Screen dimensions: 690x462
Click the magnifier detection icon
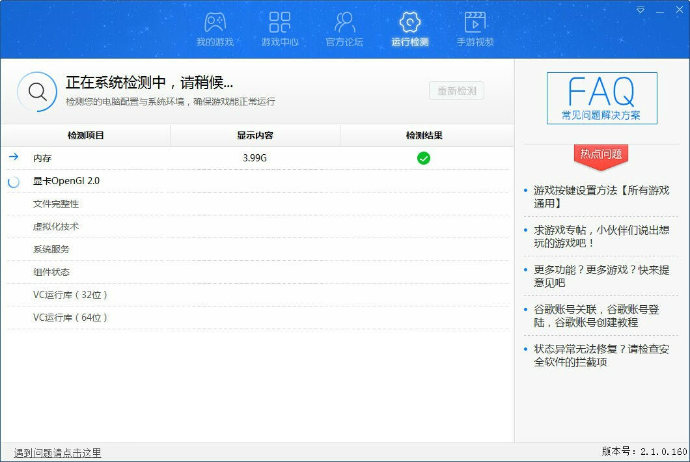[x=37, y=90]
